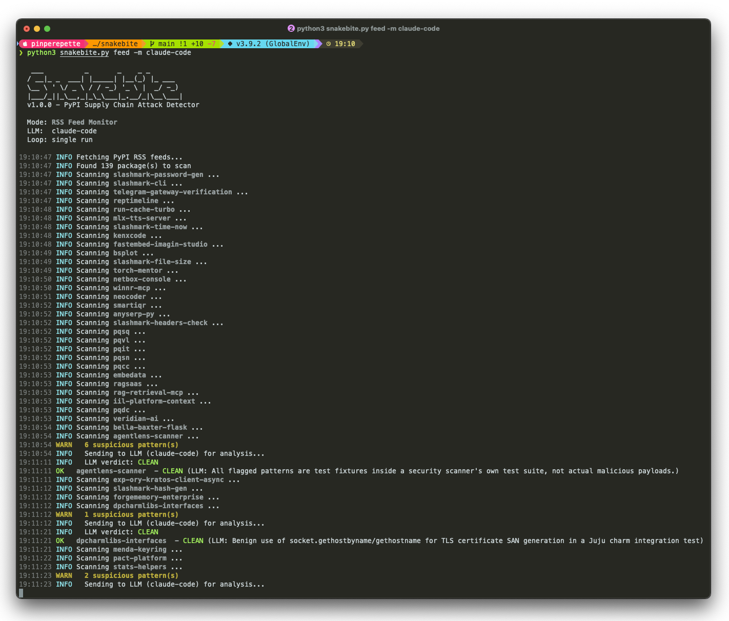
Task: Click the Apple logo in the prompt
Action: tap(25, 44)
